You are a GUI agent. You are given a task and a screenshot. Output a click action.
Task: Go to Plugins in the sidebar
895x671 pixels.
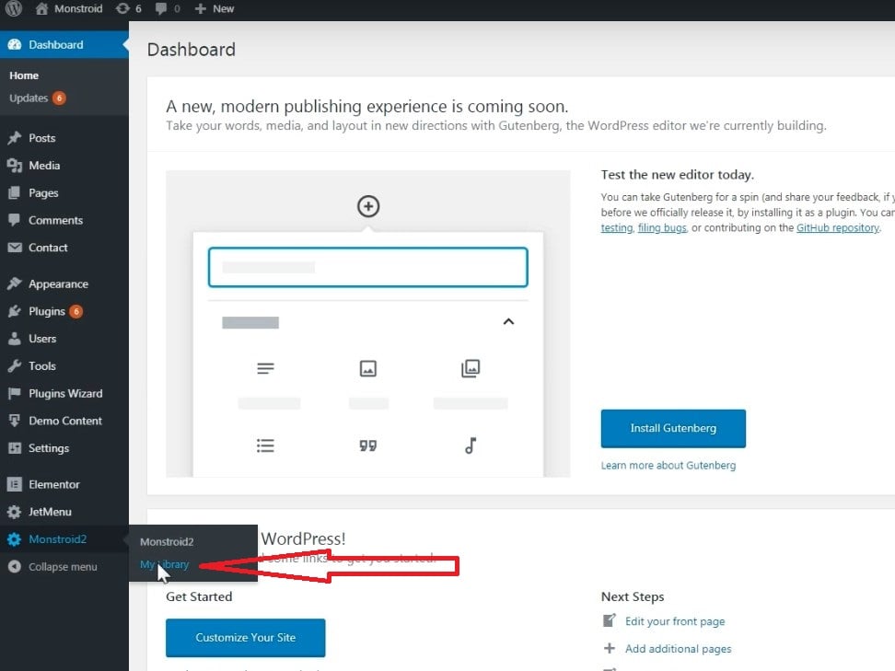pyautogui.click(x=46, y=311)
